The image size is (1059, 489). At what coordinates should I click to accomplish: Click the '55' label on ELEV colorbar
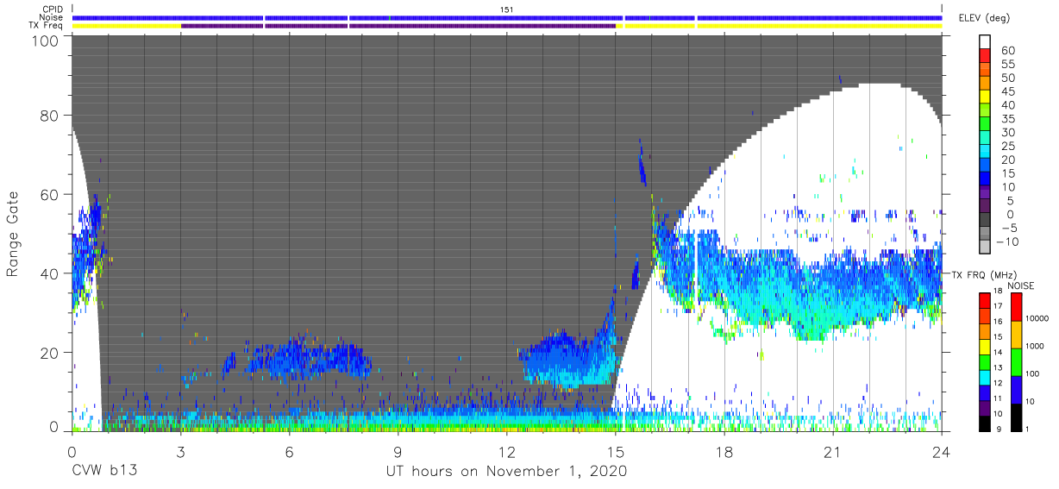(1007, 65)
